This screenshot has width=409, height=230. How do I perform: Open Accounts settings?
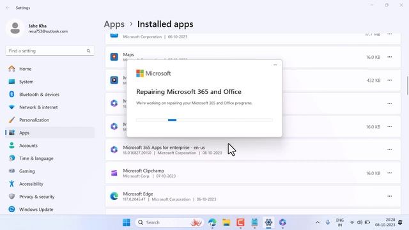pyautogui.click(x=50, y=146)
